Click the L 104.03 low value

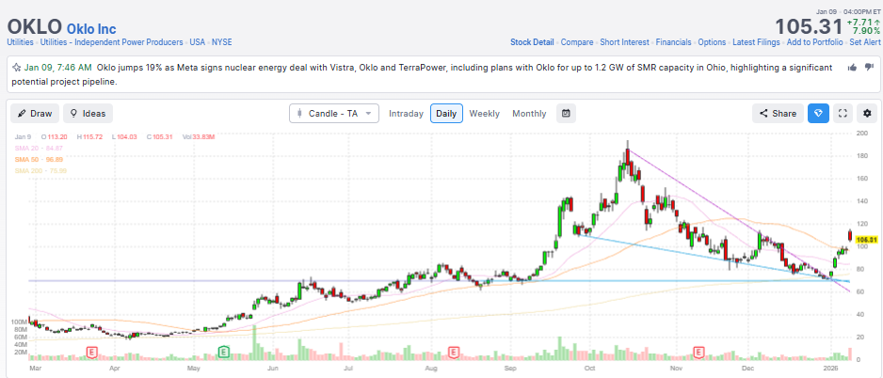point(122,136)
